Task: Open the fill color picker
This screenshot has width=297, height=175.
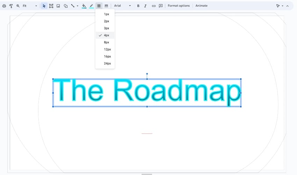Action: tap(84, 6)
